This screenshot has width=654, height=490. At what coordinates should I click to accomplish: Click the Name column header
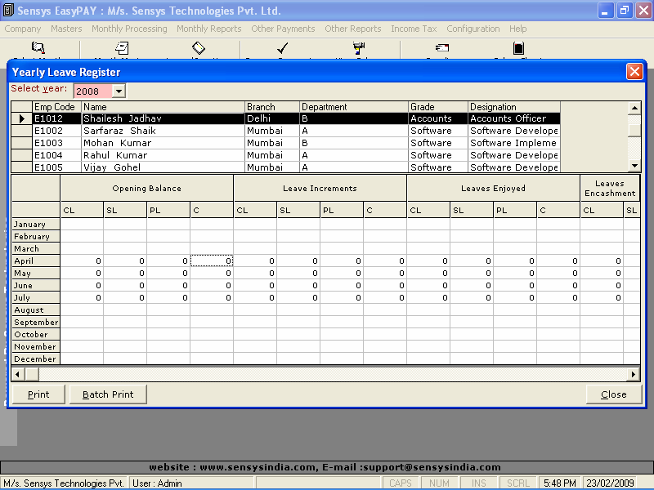coord(163,107)
